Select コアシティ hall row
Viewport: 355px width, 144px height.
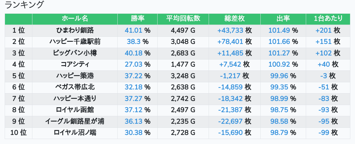(x=75, y=65)
